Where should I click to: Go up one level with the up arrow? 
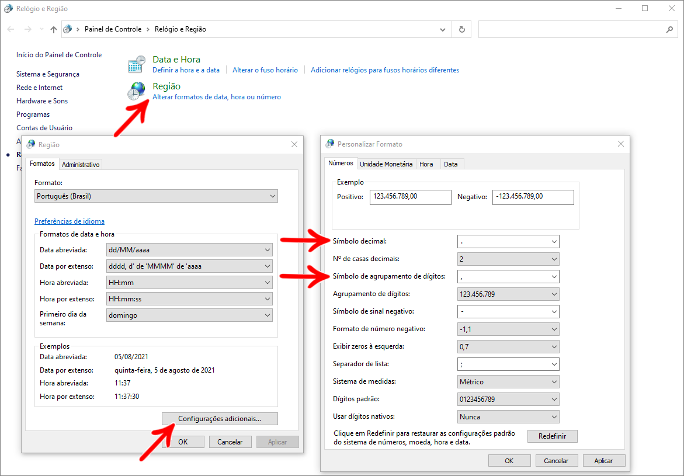pyautogui.click(x=53, y=29)
